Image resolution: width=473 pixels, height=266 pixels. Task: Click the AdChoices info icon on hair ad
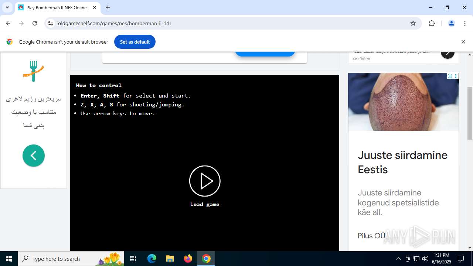point(450,76)
